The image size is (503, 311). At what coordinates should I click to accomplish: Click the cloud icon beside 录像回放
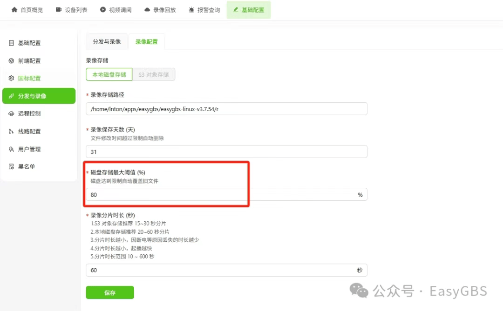point(147,10)
